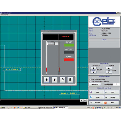Increase Vertical V/div with up arrow
This screenshot has height=121, width=121.
click(109, 68)
